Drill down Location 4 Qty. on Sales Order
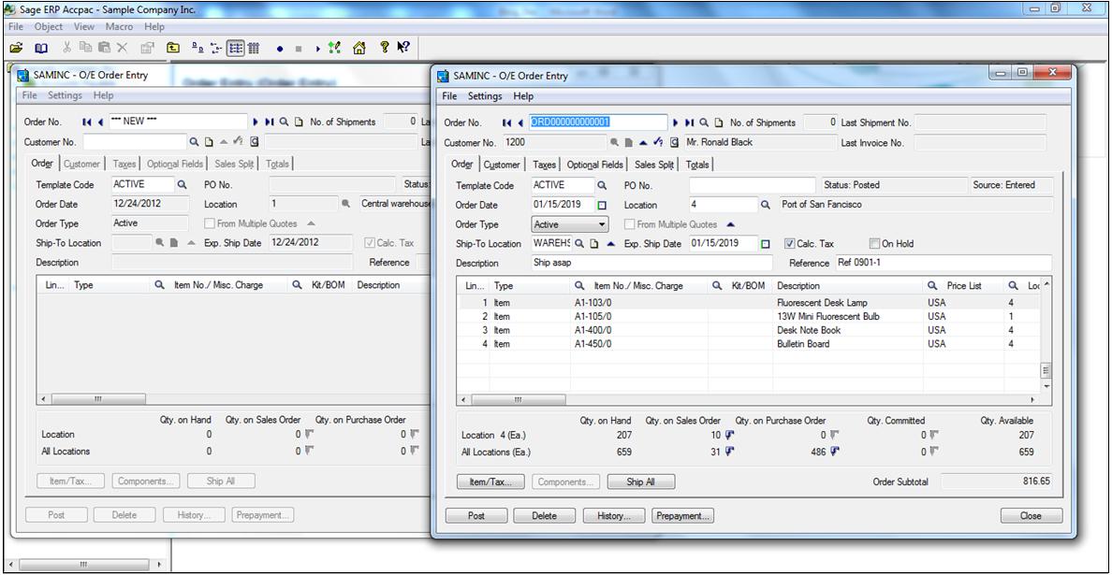1112x575 pixels. click(730, 435)
